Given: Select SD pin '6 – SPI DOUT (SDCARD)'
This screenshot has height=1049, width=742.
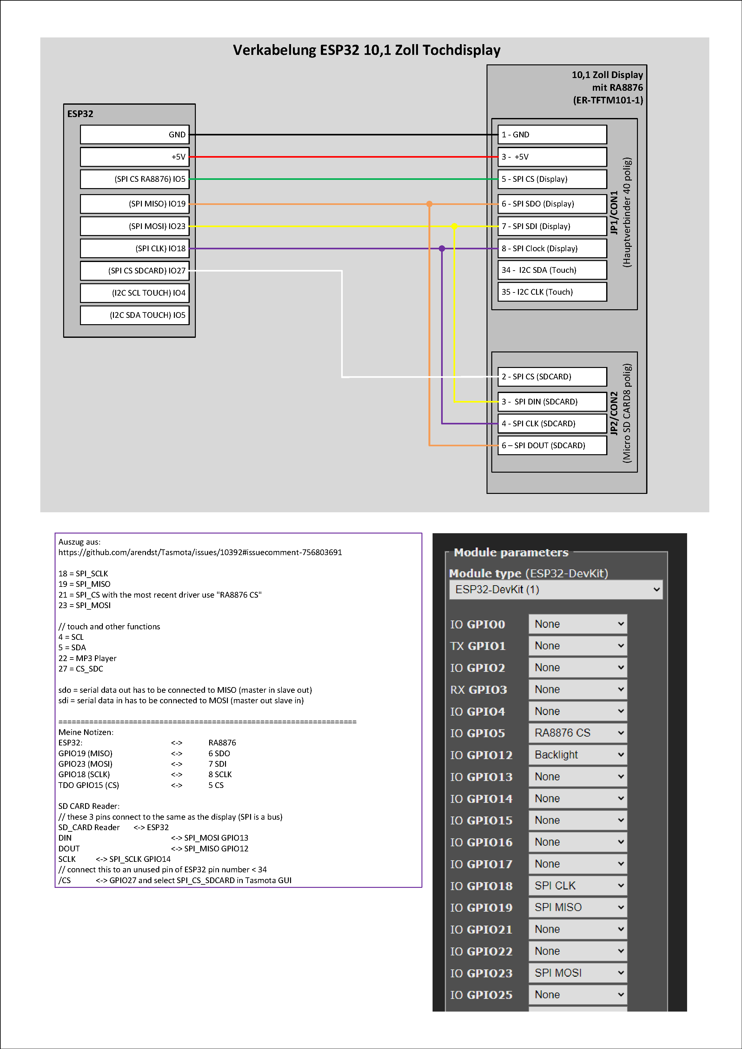Looking at the screenshot, I should pyautogui.click(x=552, y=445).
